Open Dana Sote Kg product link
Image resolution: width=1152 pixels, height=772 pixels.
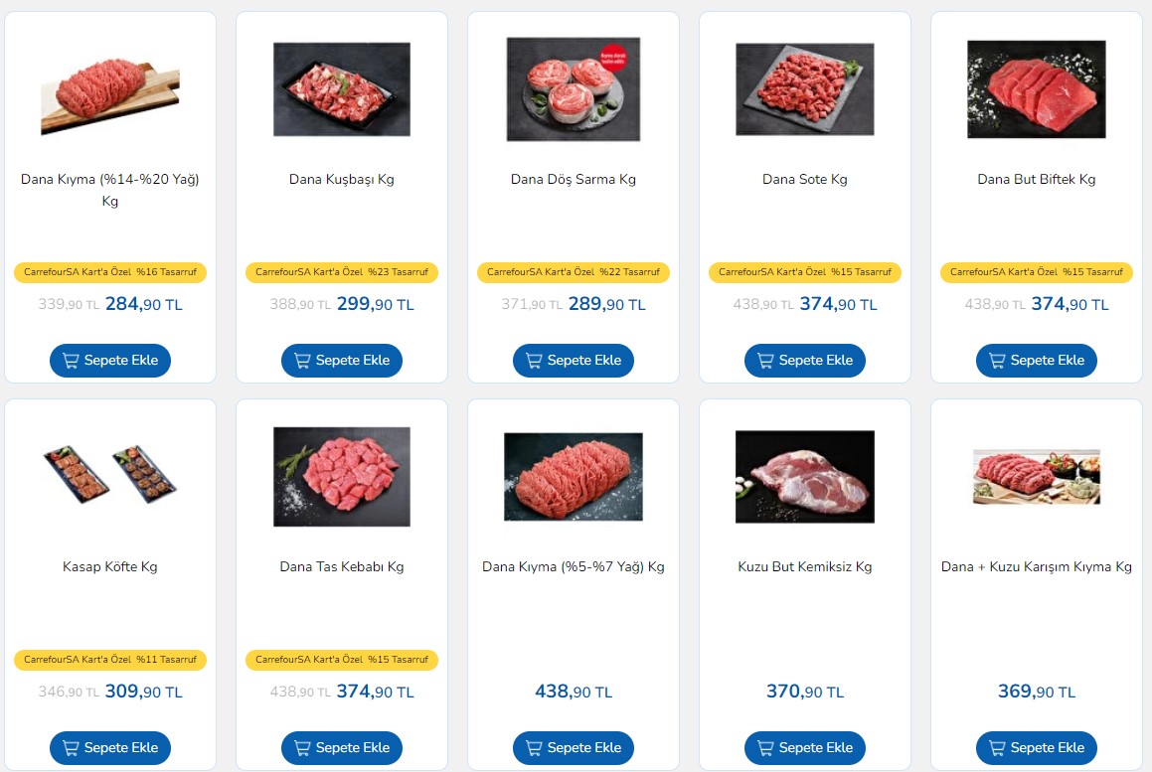click(804, 179)
